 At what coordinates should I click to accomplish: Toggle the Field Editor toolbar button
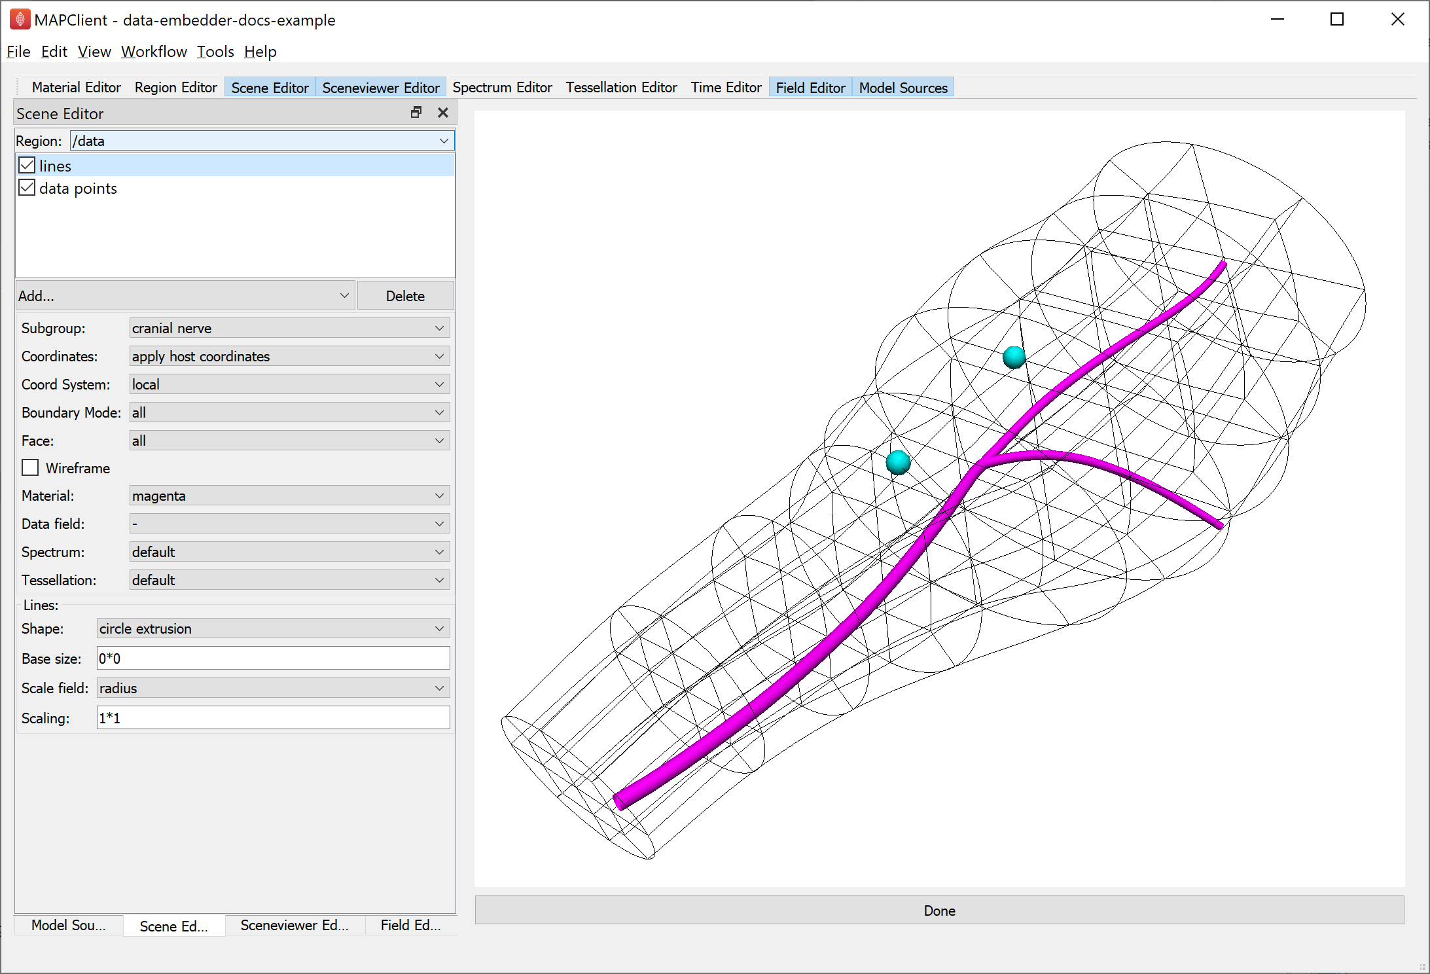[811, 88]
